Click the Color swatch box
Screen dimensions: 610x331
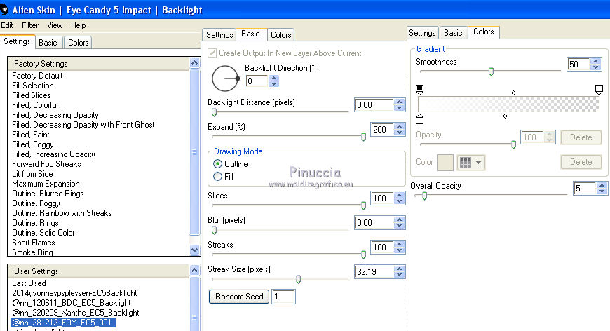click(x=445, y=163)
